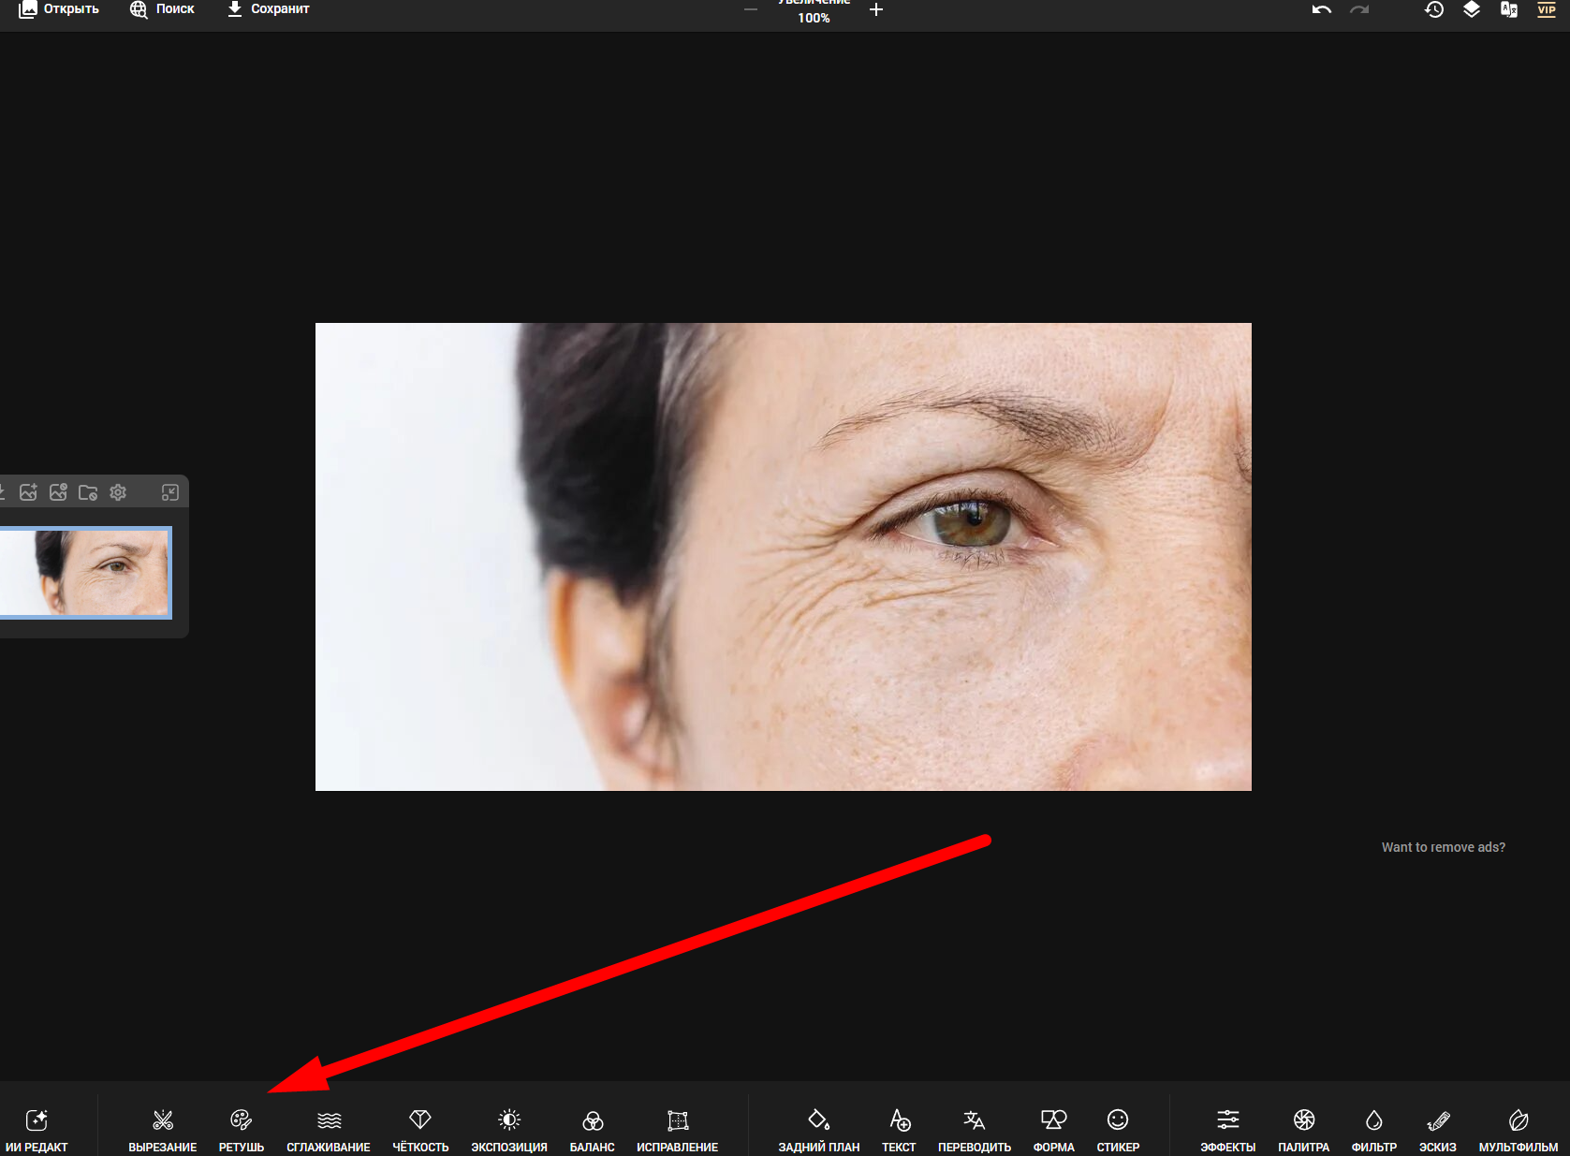Screen dimensions: 1570x1156
Task: Click Сохранит to save the image
Action: pos(268,9)
